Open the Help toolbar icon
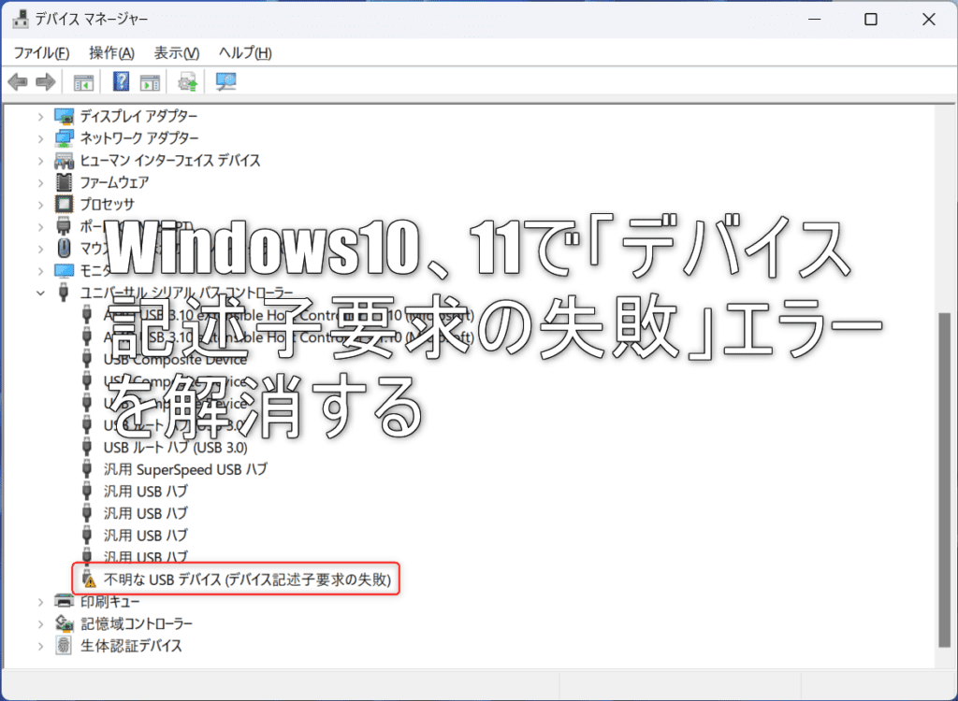 (121, 81)
